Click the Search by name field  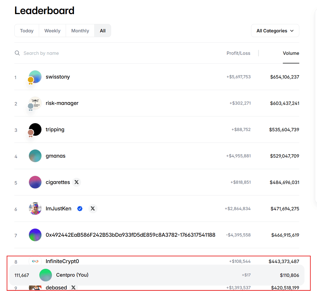point(41,53)
